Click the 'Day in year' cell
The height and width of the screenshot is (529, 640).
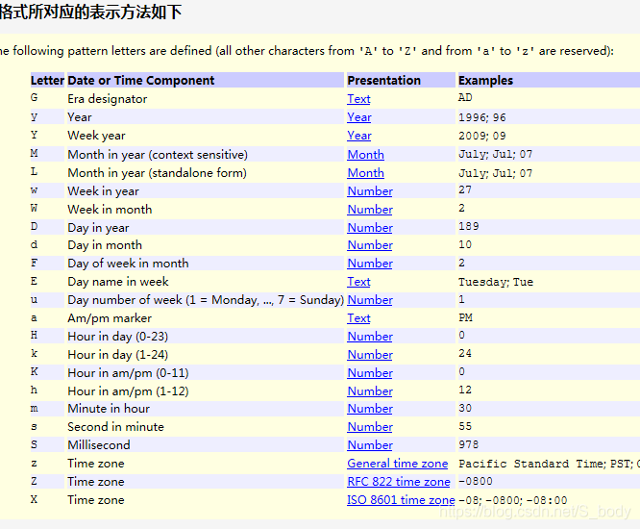(x=98, y=228)
